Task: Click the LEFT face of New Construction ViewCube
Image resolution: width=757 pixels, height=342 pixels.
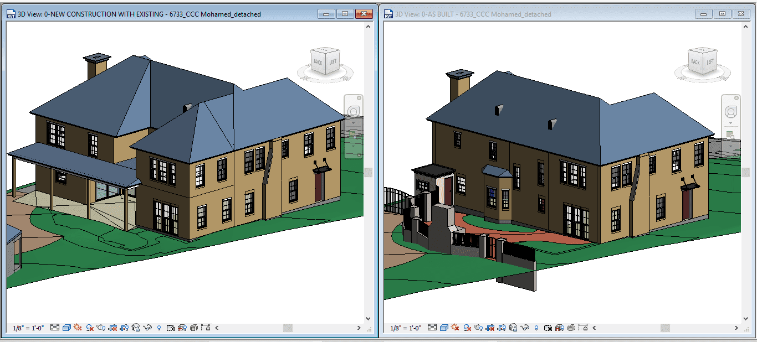Action: (x=333, y=62)
